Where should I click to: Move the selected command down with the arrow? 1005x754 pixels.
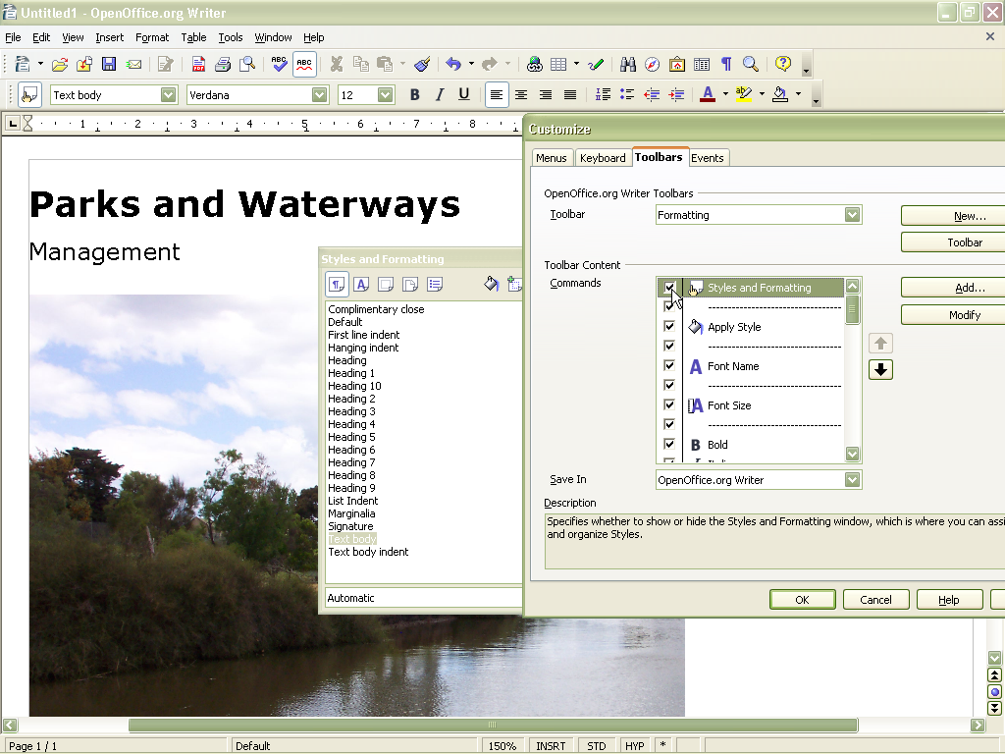(x=880, y=369)
